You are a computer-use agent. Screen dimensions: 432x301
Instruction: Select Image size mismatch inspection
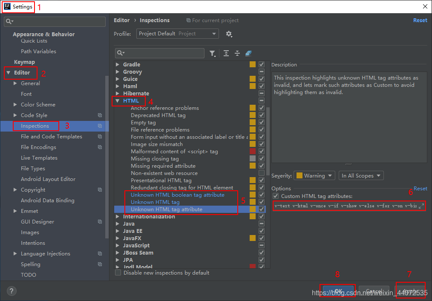157,144
